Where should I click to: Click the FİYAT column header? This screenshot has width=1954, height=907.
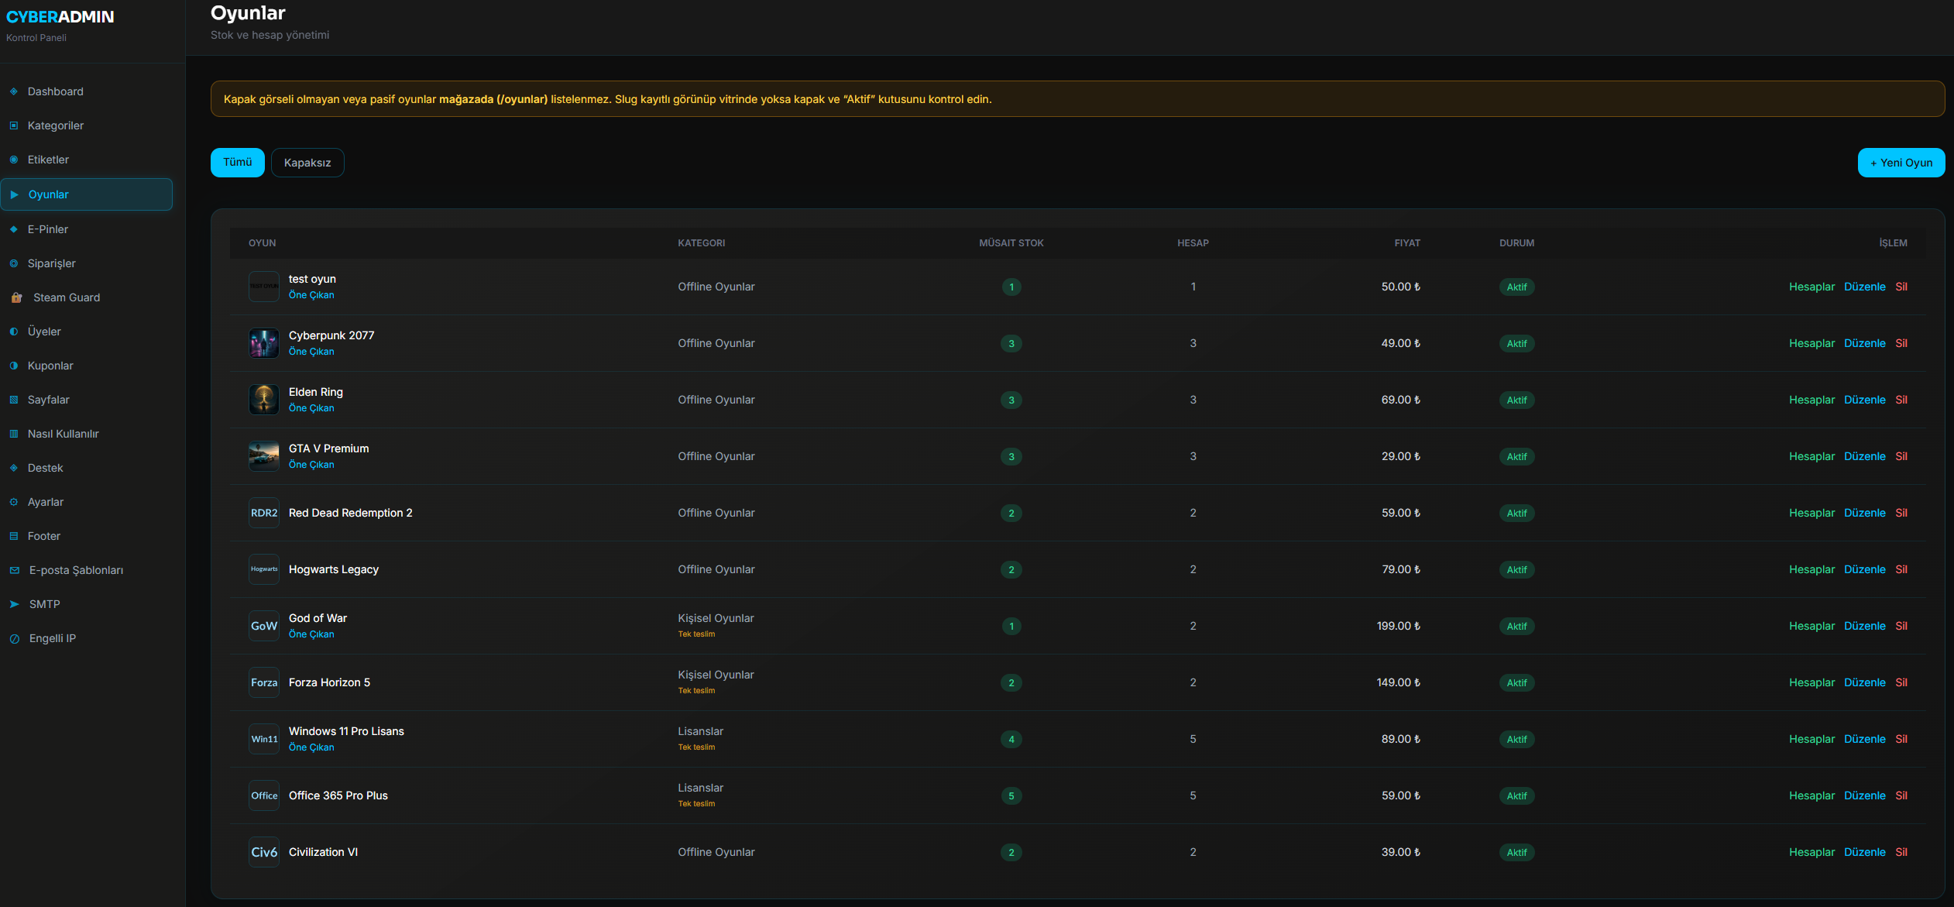(1407, 243)
